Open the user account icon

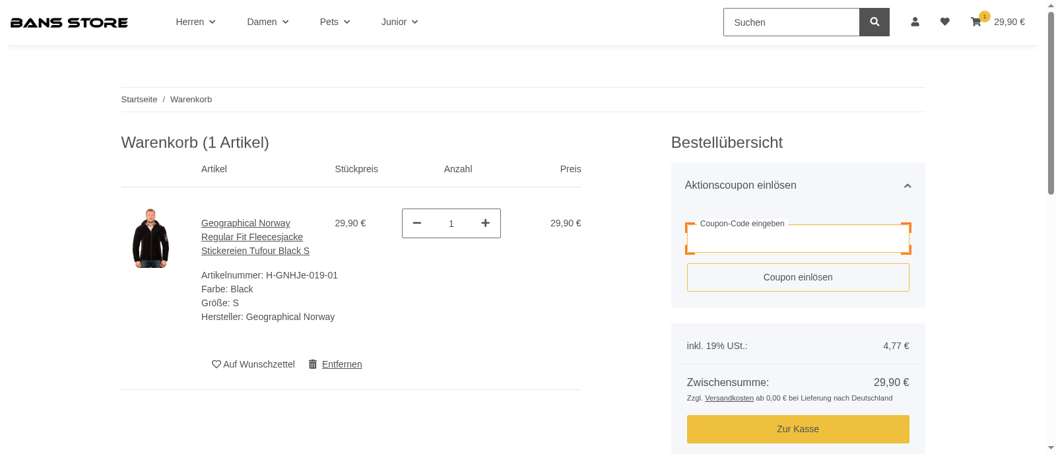coord(915,22)
